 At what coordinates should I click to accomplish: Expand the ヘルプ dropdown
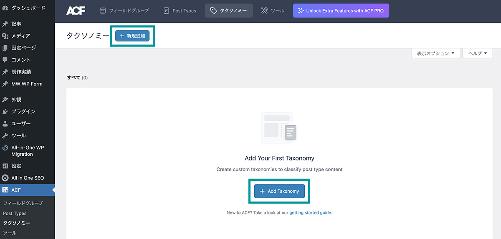478,53
